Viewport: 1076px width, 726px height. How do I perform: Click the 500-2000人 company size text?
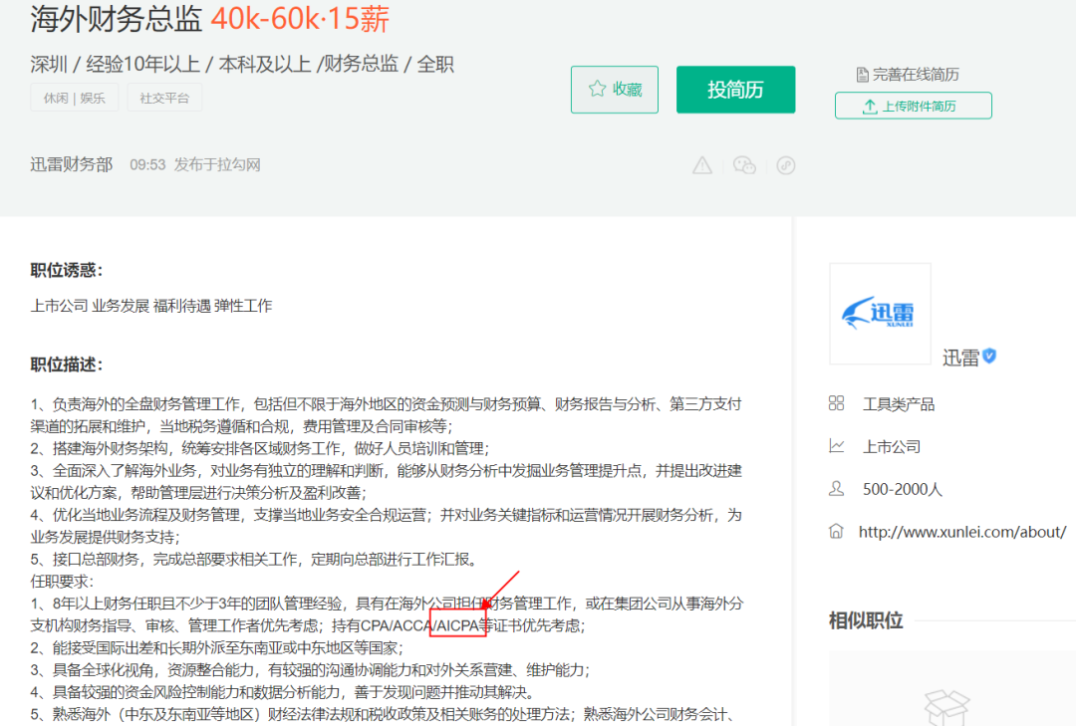[x=903, y=489]
